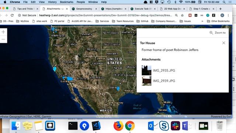Open the Z extension icon
The width and height of the screenshot is (236, 133).
tap(214, 15)
